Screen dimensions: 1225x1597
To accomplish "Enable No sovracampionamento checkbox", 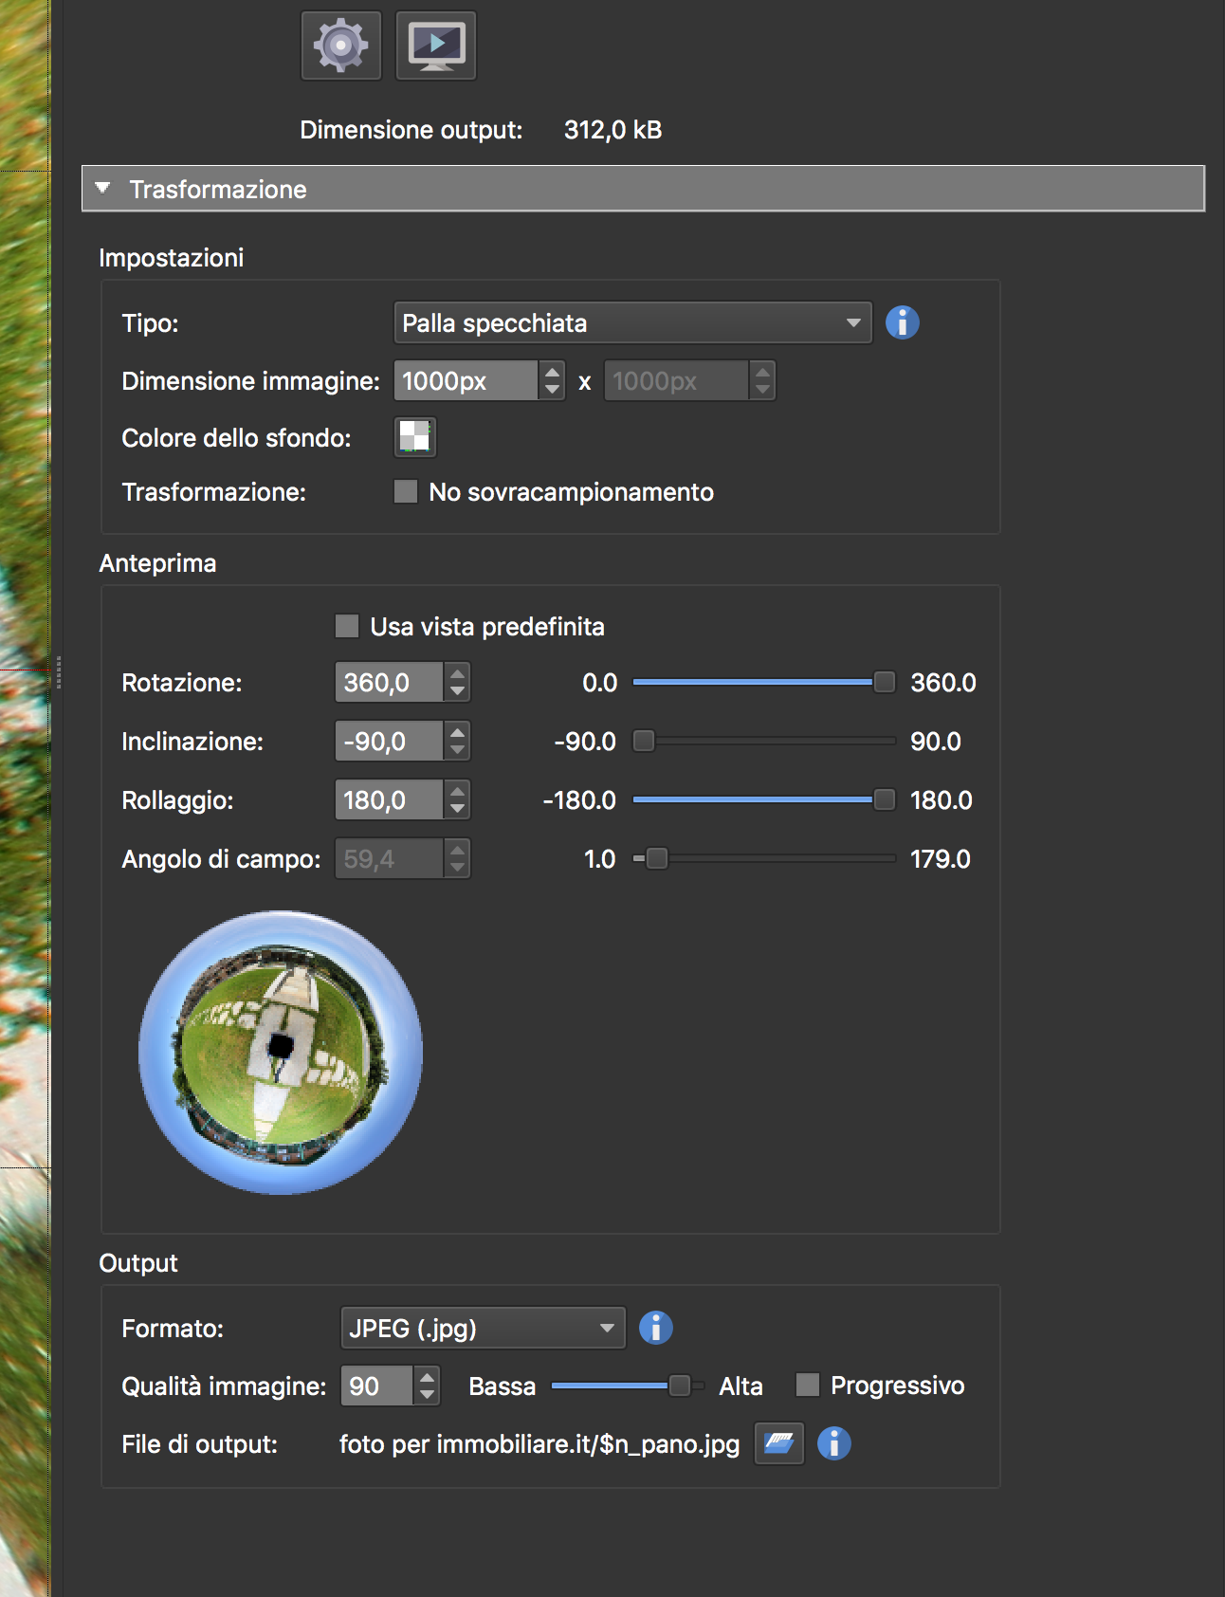I will (x=406, y=491).
